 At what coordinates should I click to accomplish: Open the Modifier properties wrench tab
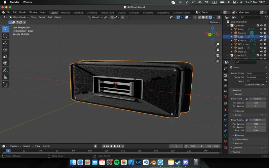pyautogui.click(x=225, y=115)
